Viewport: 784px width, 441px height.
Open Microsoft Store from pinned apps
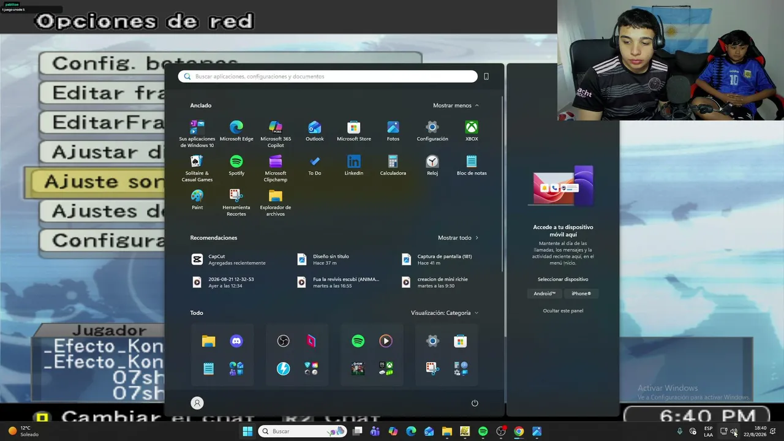pyautogui.click(x=354, y=131)
